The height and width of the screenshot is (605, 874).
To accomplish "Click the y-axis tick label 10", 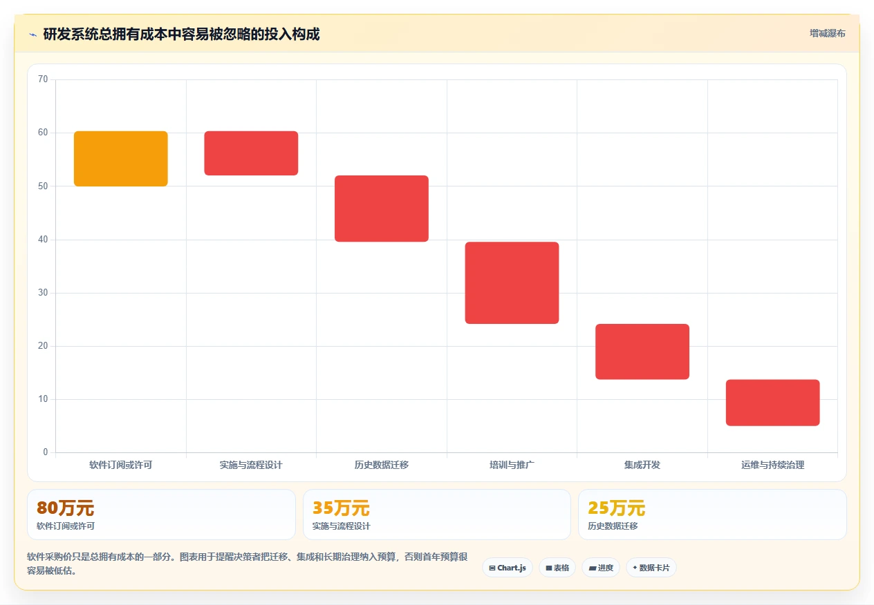I will coord(43,399).
